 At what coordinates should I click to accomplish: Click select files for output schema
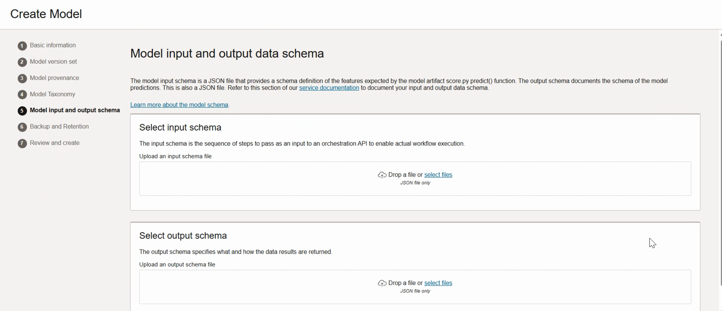click(x=438, y=283)
